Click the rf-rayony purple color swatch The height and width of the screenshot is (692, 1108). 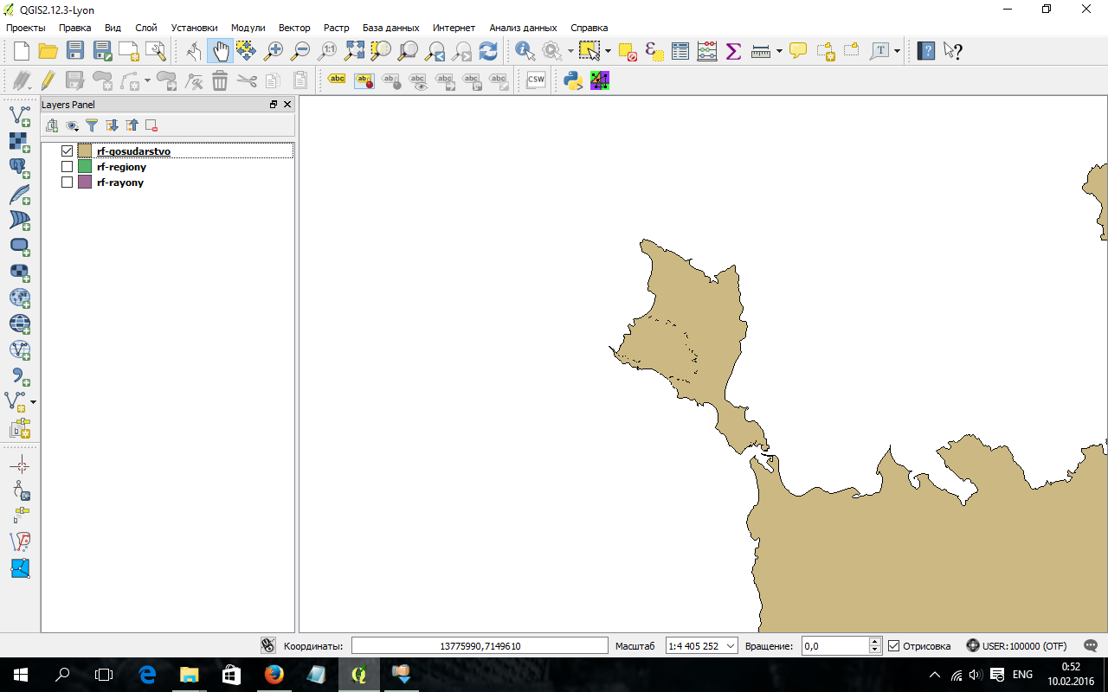point(85,183)
